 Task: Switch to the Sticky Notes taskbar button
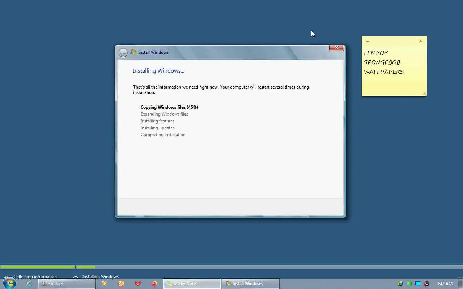coord(192,284)
